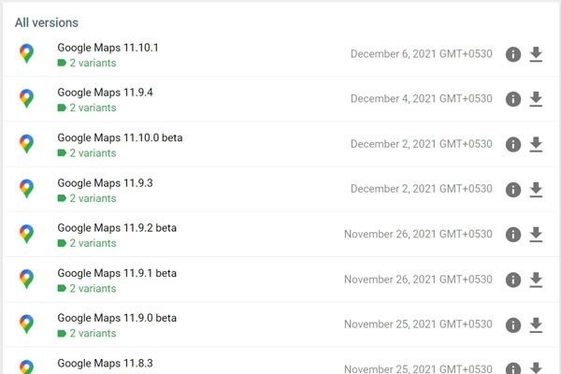Click the Maps pin icon for 11.9.1 beta
The image size is (561, 374).
27,280
